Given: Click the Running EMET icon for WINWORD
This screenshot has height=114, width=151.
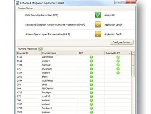Looking at the screenshot, I should [118, 57].
